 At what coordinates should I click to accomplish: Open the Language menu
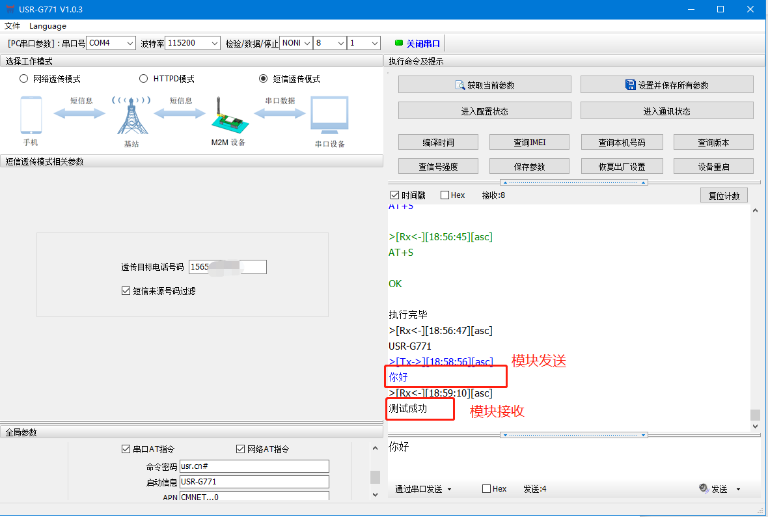(48, 26)
